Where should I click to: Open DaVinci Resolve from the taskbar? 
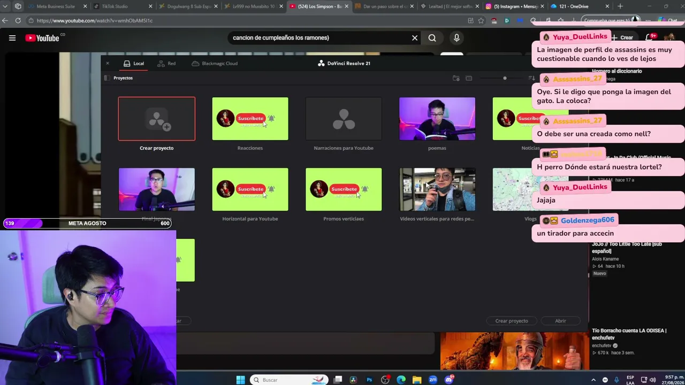click(353, 380)
